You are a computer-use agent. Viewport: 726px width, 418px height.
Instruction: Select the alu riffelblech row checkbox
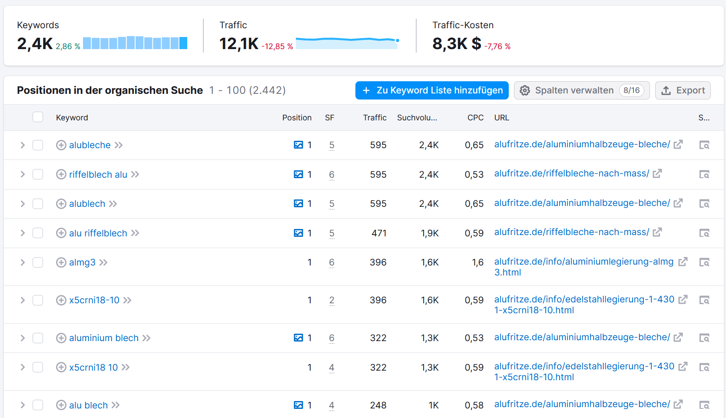pos(38,233)
